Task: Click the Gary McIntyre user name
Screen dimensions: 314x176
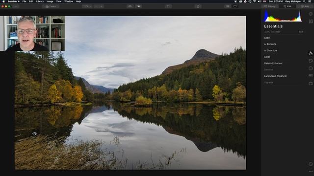Action: pos(293,1)
